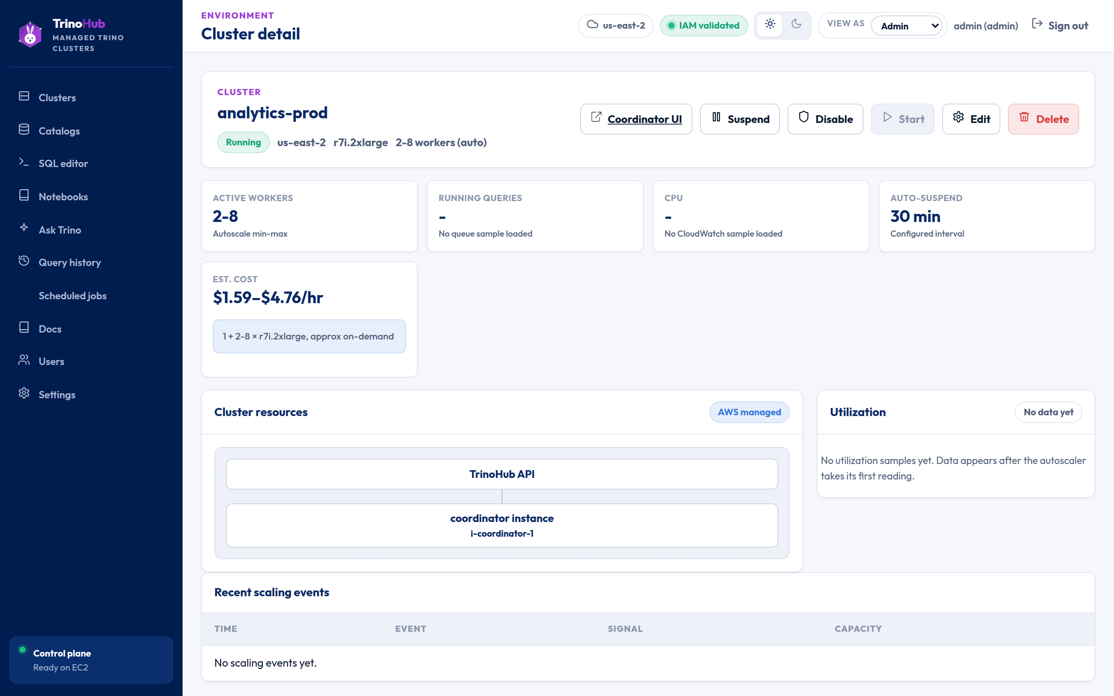Click the Coordinator UI external link icon
This screenshot has width=1114, height=696.
click(x=596, y=118)
